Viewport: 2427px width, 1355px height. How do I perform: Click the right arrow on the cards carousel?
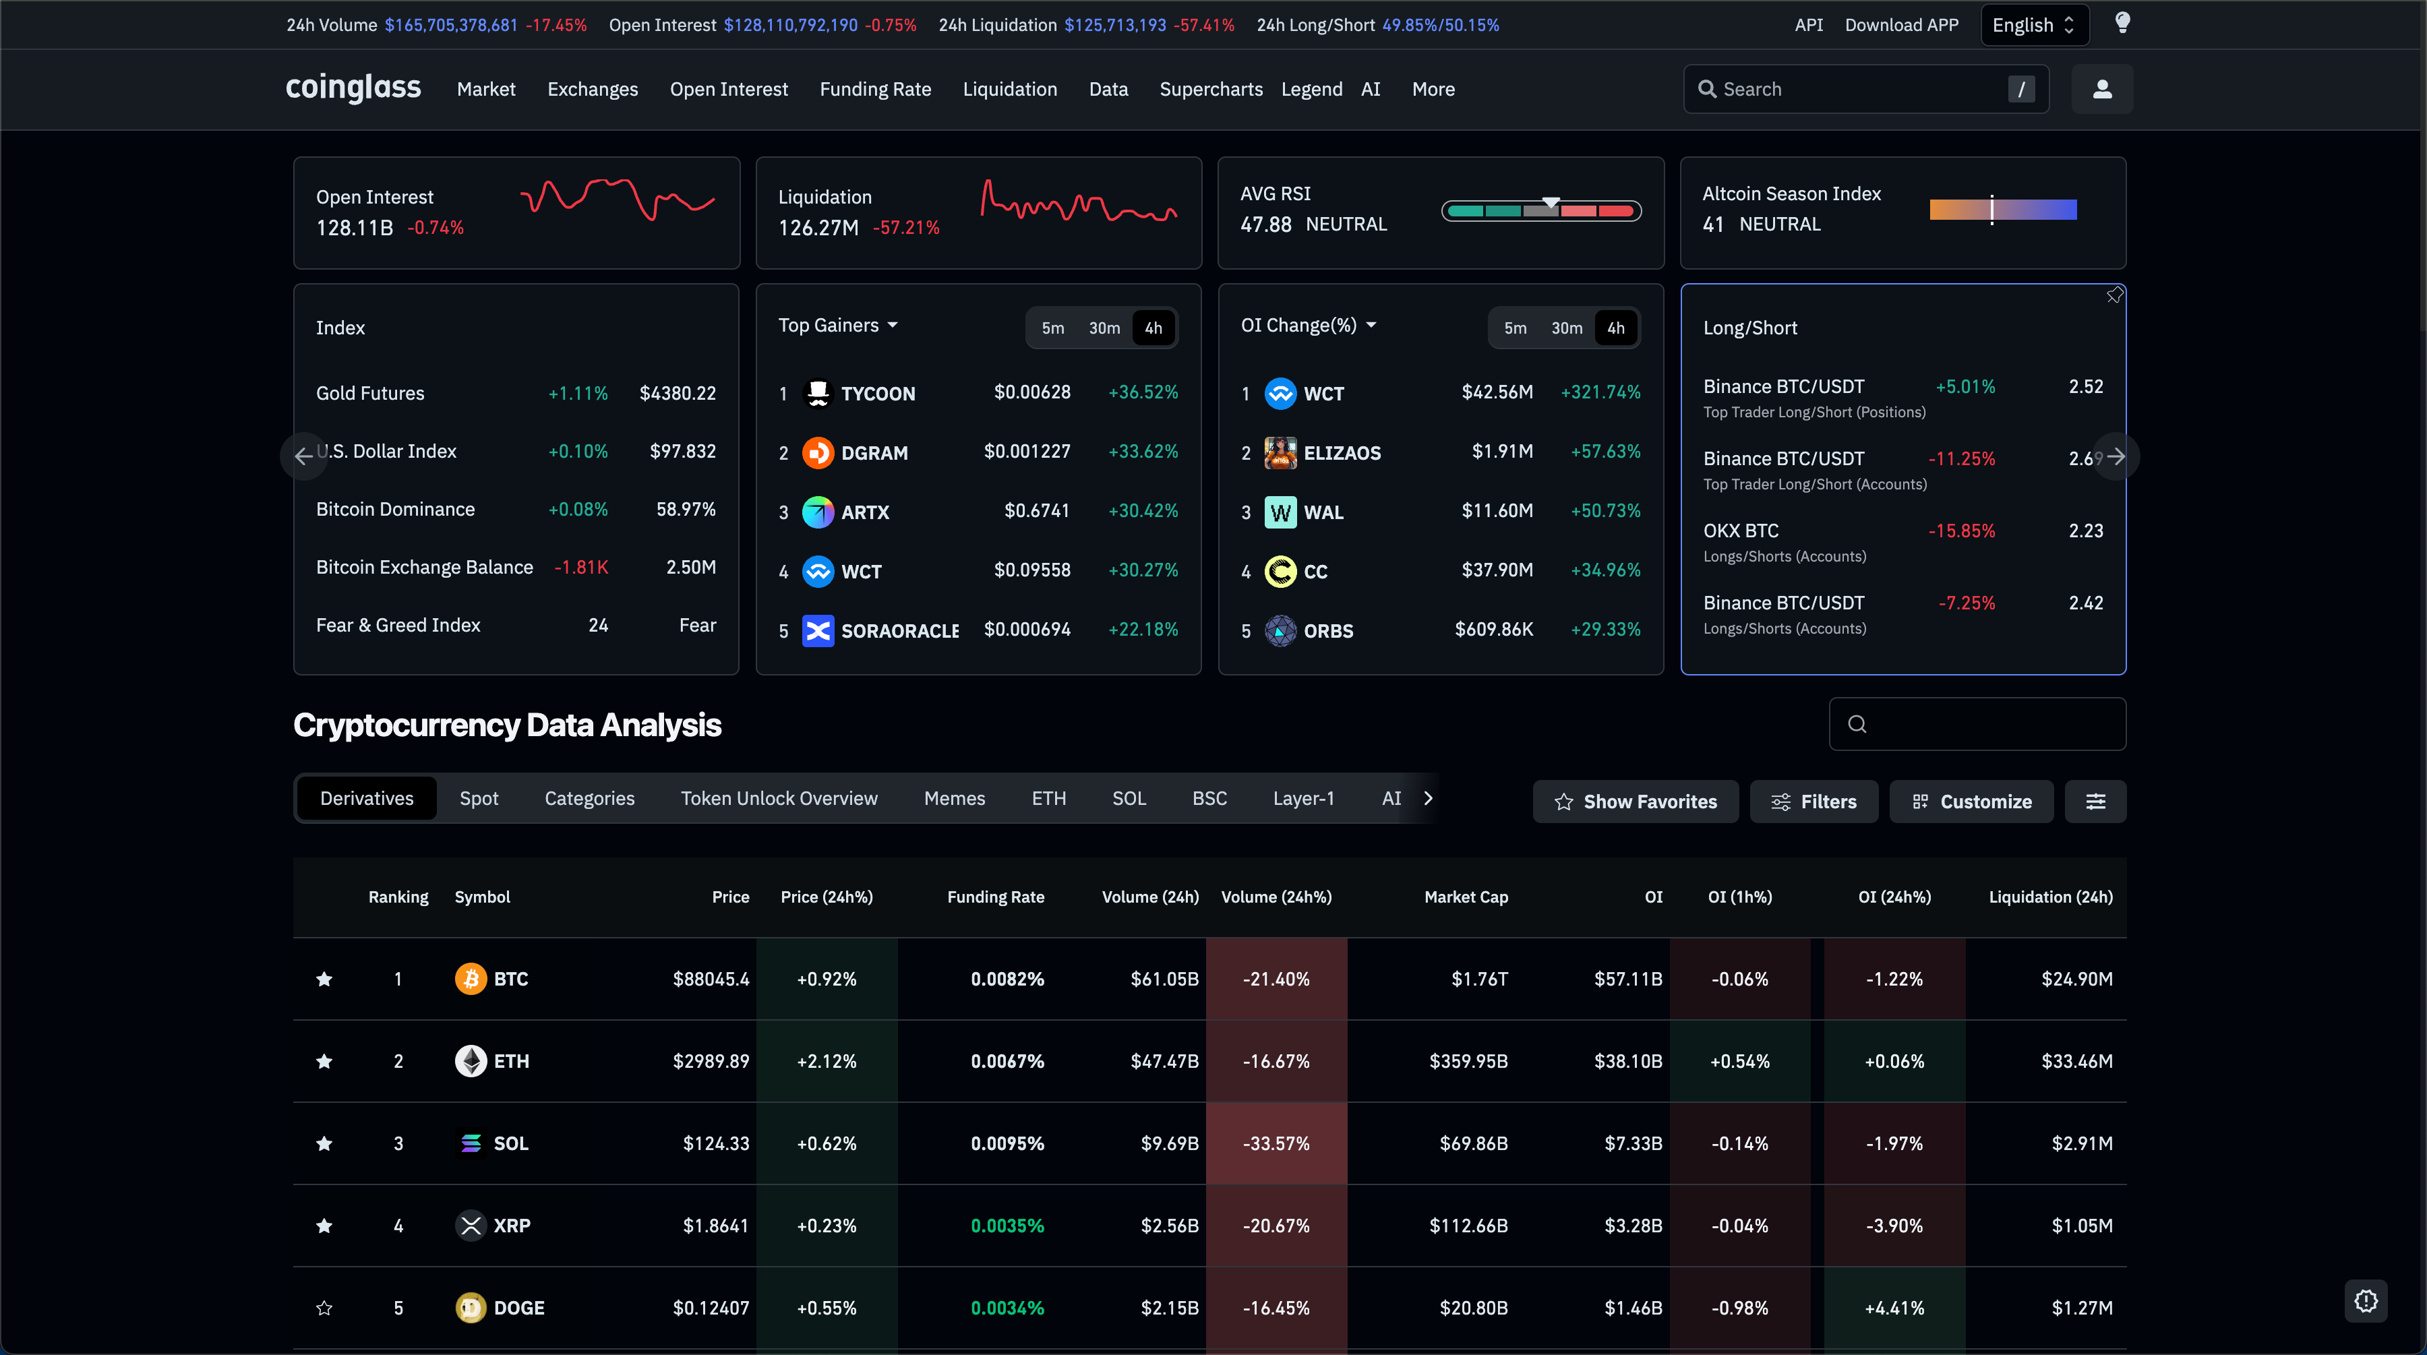2116,457
